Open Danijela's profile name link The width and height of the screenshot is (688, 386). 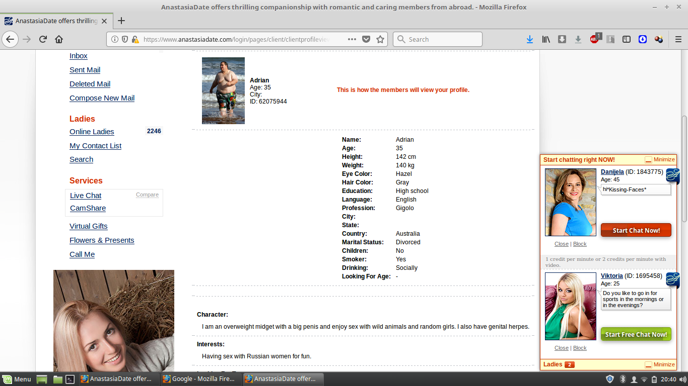[612, 172]
